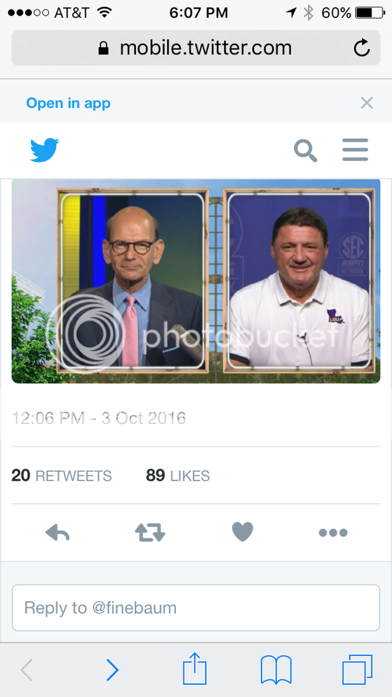Open more options ellipsis on tweet

coord(333,532)
